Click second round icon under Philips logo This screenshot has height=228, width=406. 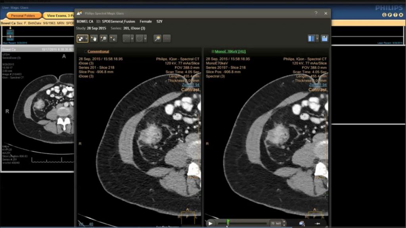pyautogui.click(x=390, y=15)
